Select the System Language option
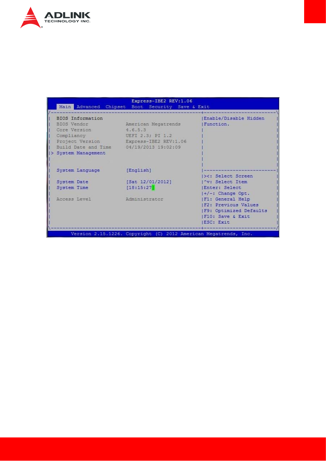The height and width of the screenshot is (461, 326). pyautogui.click(x=78, y=170)
